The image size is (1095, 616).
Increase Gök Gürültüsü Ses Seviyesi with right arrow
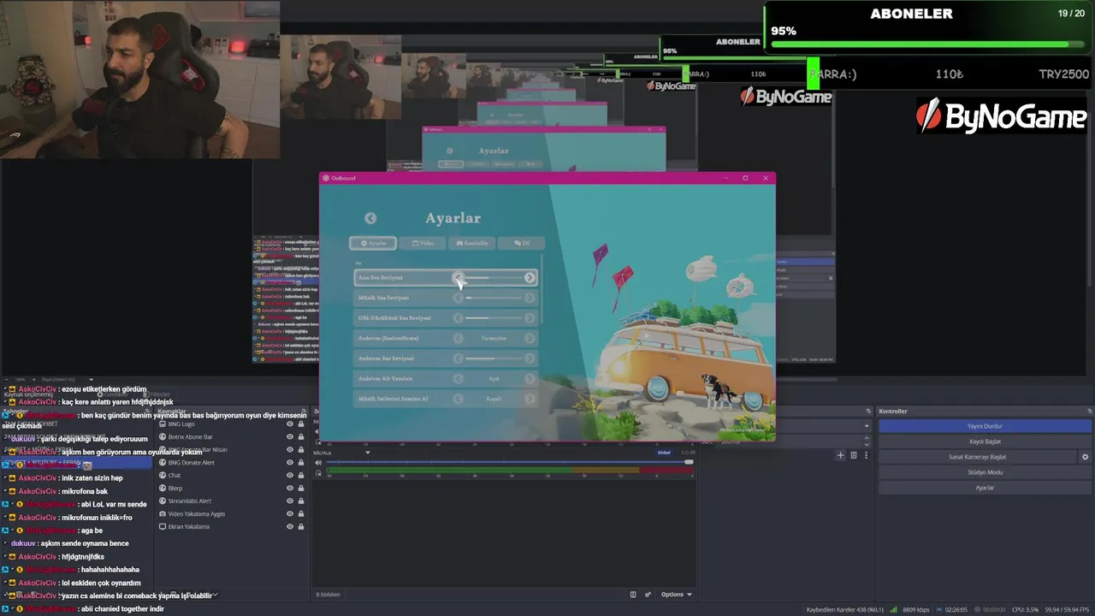pos(530,317)
